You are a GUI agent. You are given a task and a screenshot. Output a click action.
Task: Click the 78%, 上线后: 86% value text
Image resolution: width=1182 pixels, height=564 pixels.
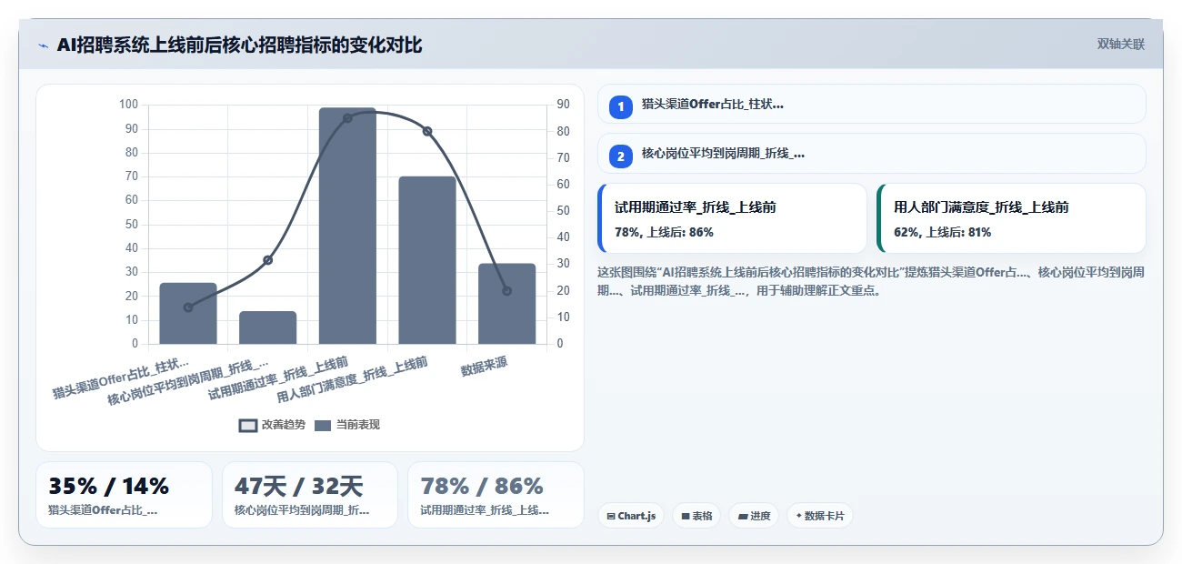(664, 232)
